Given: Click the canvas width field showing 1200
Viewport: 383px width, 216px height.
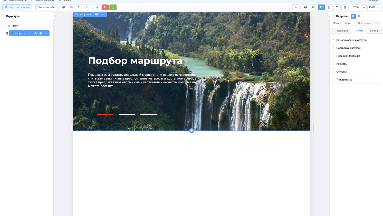Looking at the screenshot, I should click(x=356, y=7).
